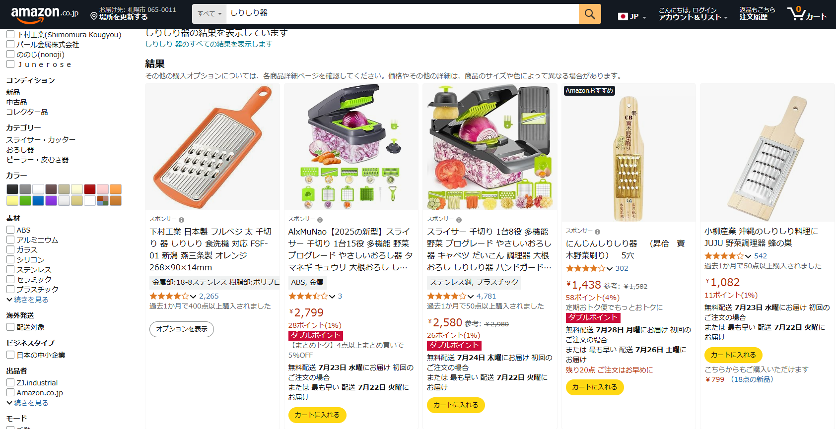Select the red color swatch filter
Image resolution: width=836 pixels, height=429 pixels.
coord(90,189)
